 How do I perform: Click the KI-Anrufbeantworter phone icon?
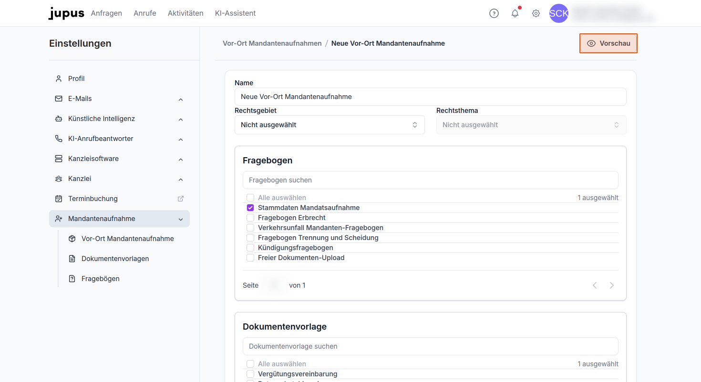pyautogui.click(x=59, y=139)
